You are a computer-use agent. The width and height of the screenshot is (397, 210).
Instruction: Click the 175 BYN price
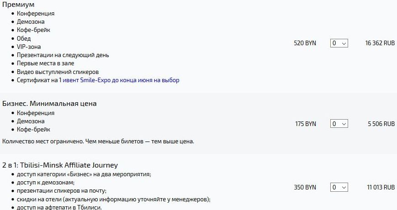pos(306,124)
